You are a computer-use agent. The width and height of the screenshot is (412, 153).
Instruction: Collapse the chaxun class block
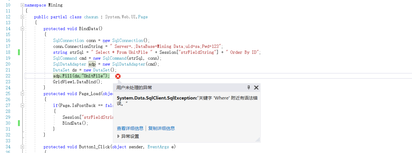coord(22,17)
